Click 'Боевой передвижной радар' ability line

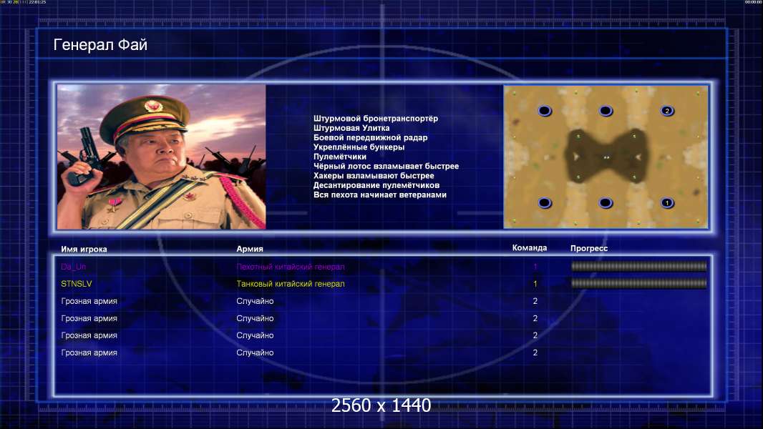pos(370,137)
